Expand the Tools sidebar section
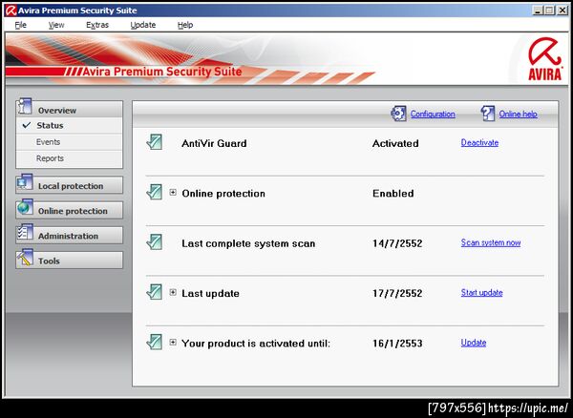The height and width of the screenshot is (418, 573). [x=69, y=261]
